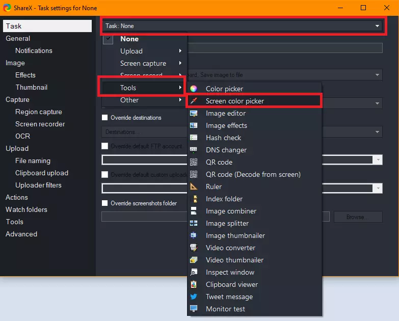
Task: Open Effects settings in sidebar
Action: tap(25, 75)
